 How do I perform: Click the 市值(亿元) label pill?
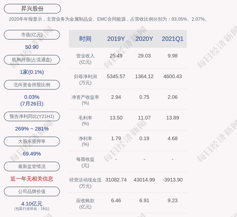pos(32,35)
